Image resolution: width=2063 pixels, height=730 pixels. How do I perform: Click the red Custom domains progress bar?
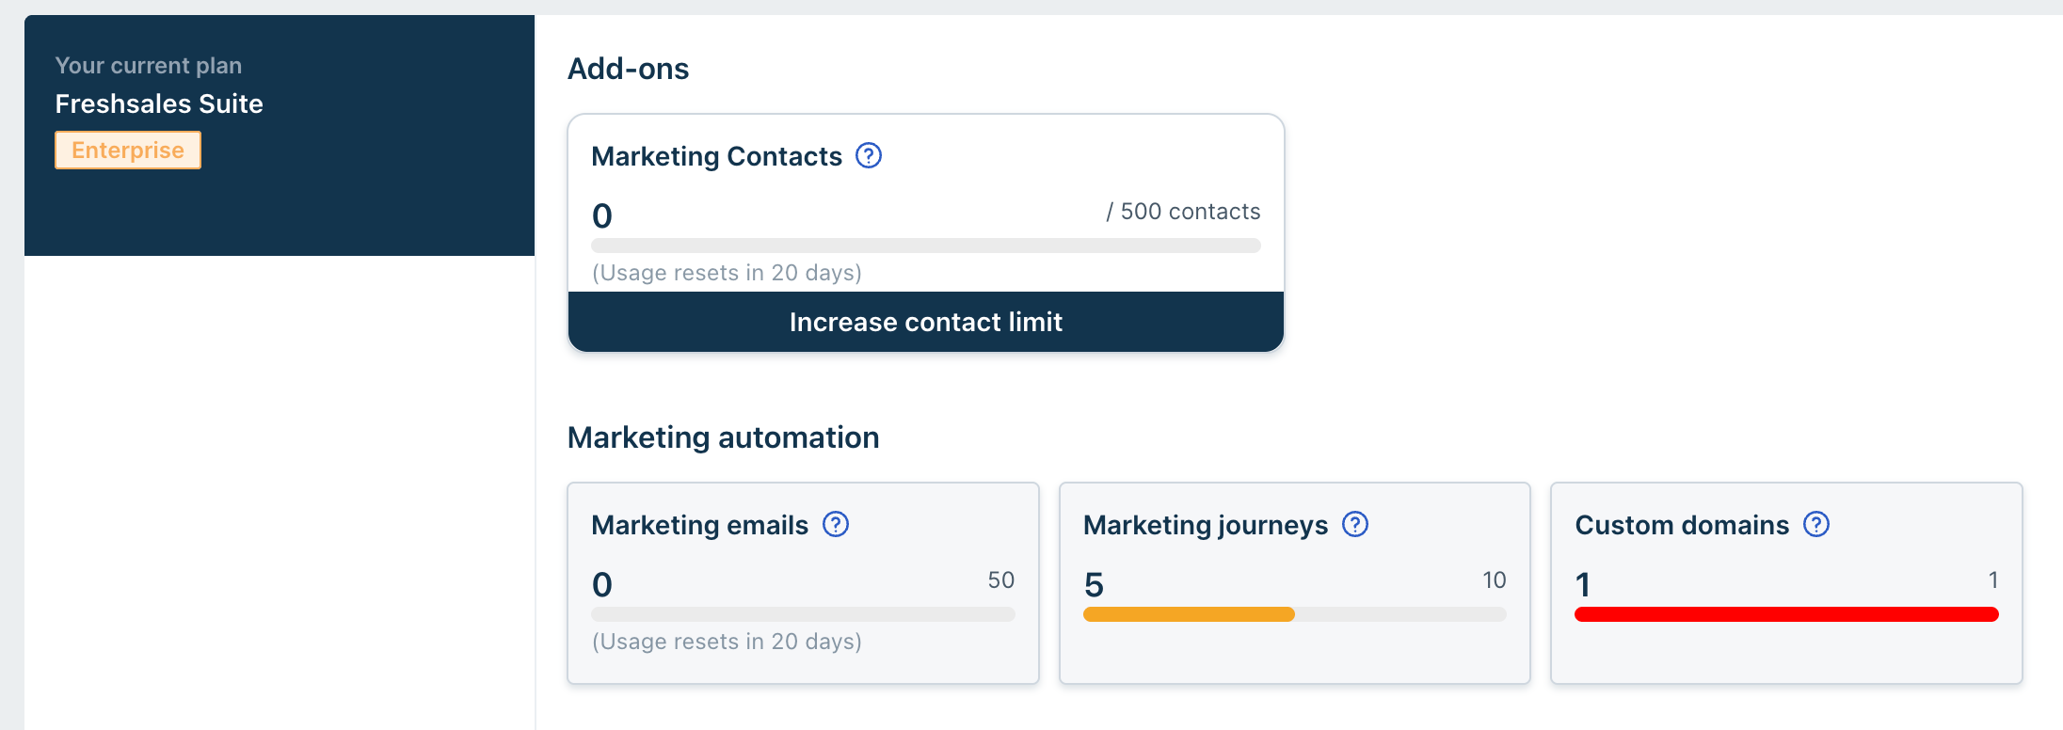pyautogui.click(x=1785, y=614)
